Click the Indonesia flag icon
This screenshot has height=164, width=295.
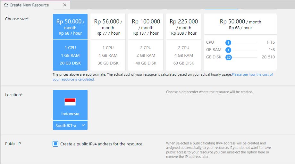point(70,102)
